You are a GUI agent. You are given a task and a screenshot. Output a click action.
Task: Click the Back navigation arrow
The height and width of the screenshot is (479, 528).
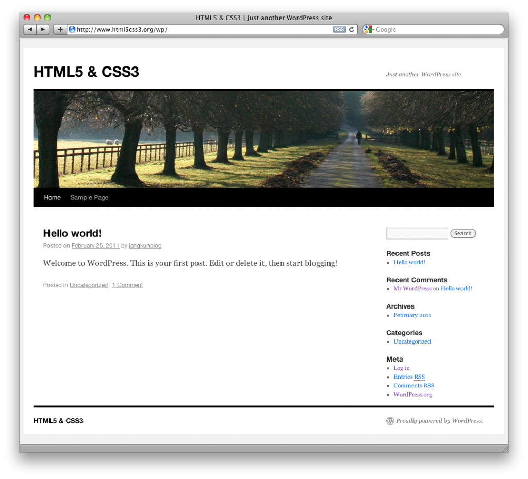tap(30, 29)
